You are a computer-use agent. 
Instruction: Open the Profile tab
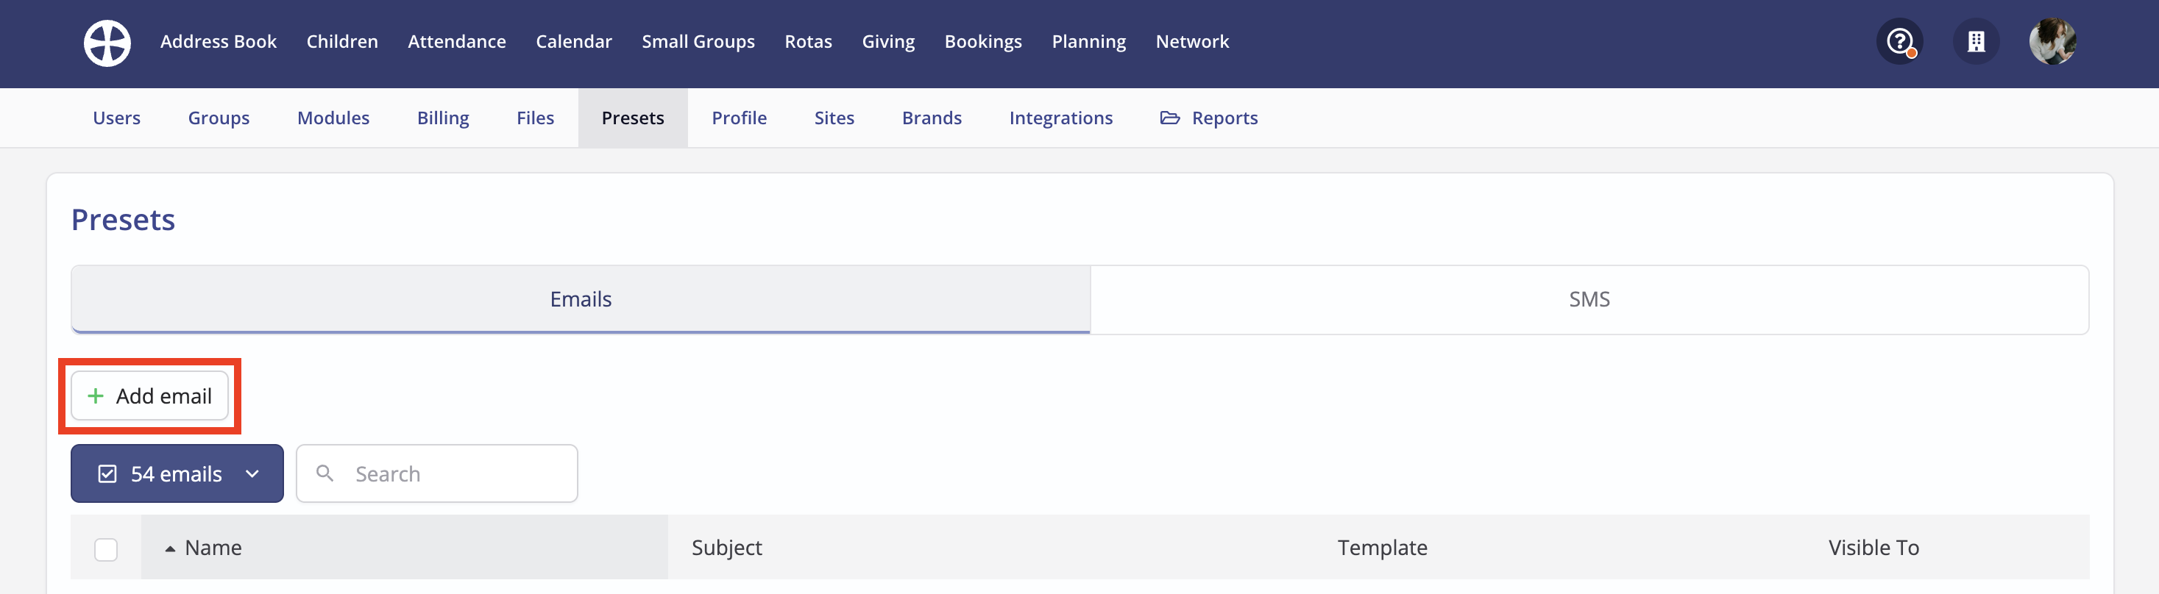[x=740, y=118]
